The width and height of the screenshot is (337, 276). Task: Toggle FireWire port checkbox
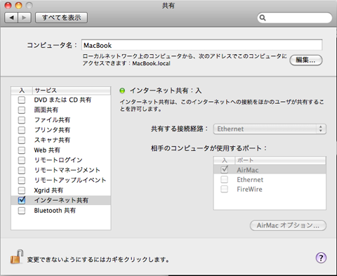[225, 189]
